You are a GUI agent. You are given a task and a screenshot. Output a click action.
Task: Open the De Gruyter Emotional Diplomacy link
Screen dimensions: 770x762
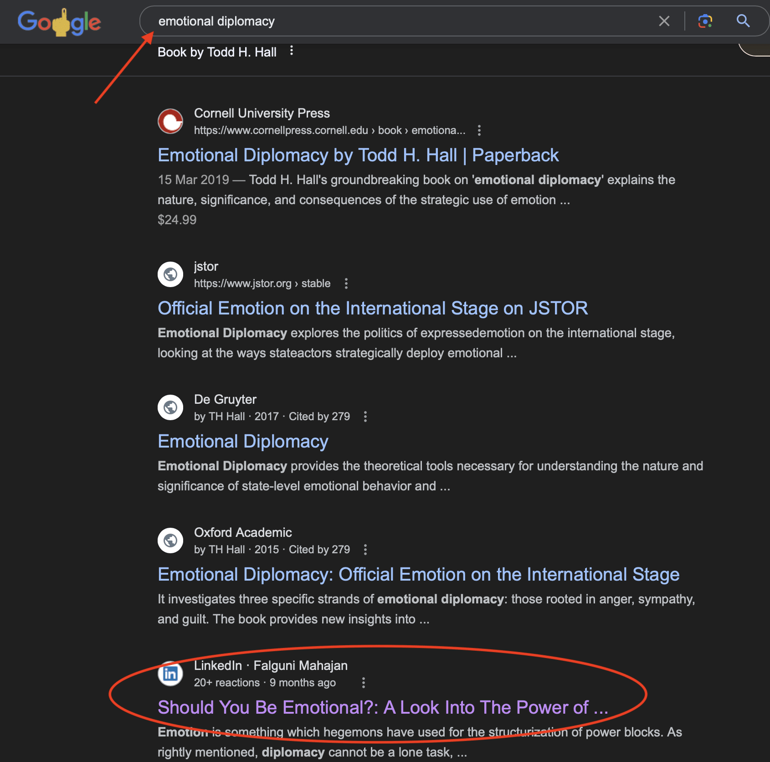click(243, 442)
